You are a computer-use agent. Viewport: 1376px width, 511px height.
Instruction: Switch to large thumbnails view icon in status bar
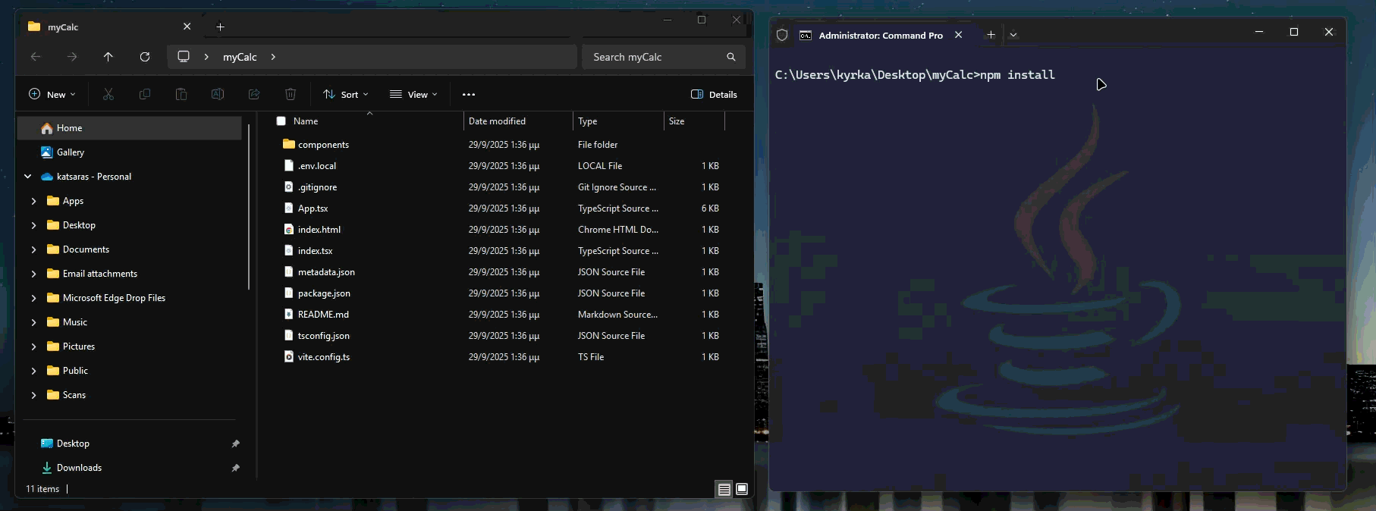[742, 489]
